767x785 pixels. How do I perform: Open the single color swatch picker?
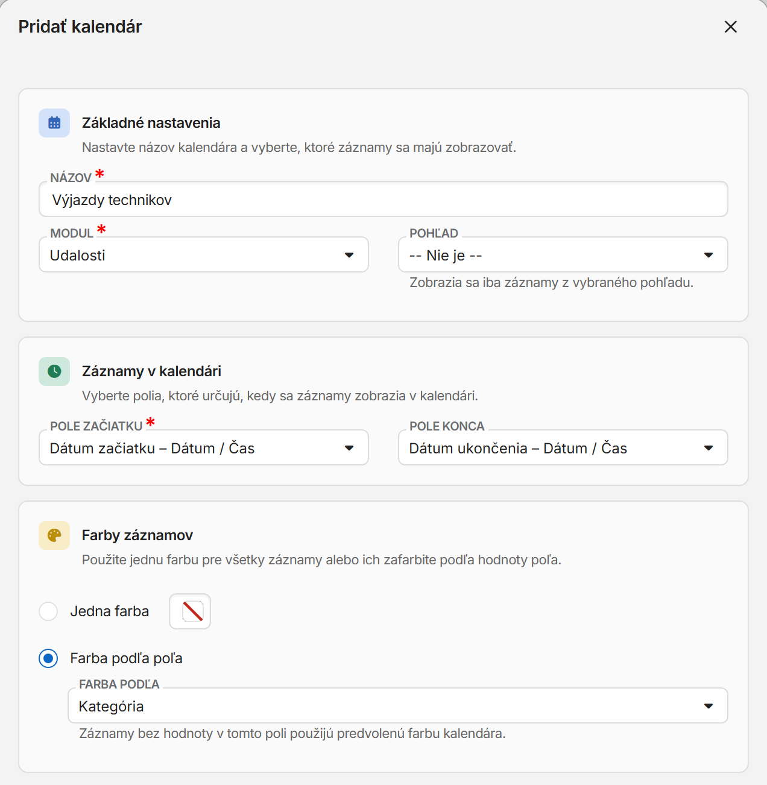[190, 611]
